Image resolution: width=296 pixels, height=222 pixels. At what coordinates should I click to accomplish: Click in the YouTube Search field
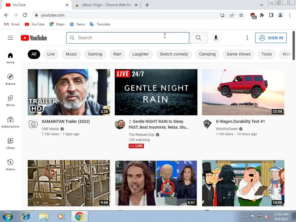pyautogui.click(x=127, y=38)
